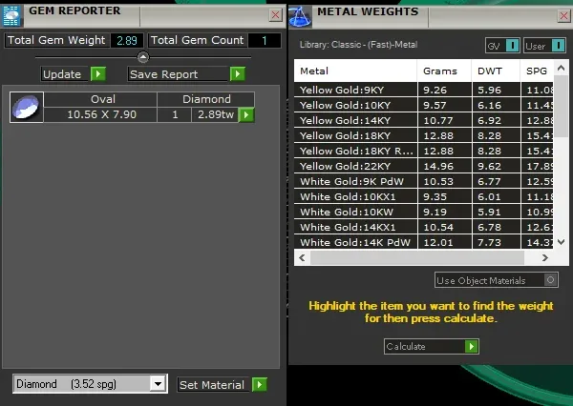Sort by the DWT column header
The width and height of the screenshot is (573, 406).
pyautogui.click(x=496, y=71)
